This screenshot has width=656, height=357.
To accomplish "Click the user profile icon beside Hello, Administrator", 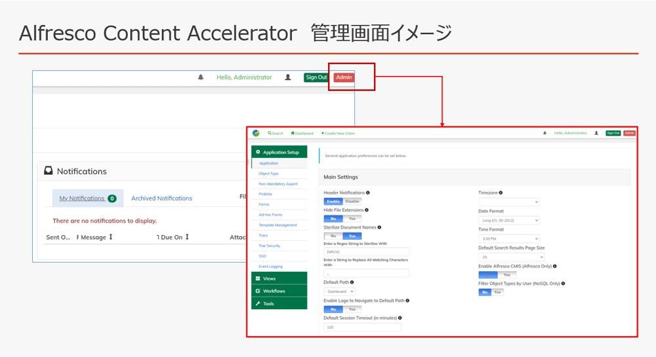I will [x=288, y=77].
